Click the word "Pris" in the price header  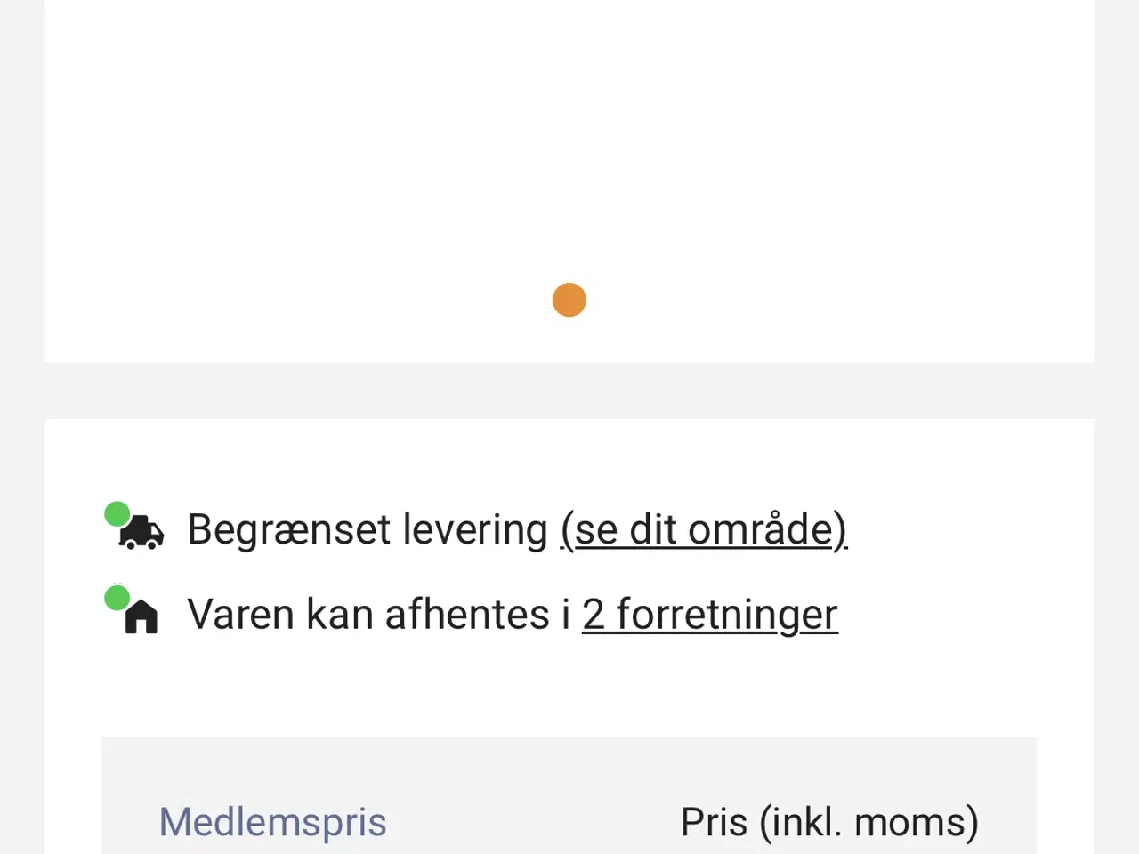click(x=714, y=822)
